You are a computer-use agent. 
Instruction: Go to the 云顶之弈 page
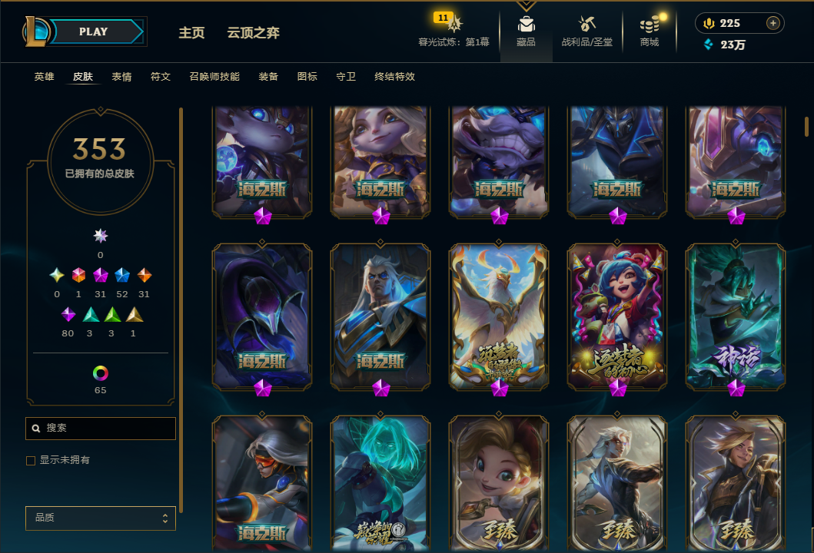pyautogui.click(x=253, y=33)
